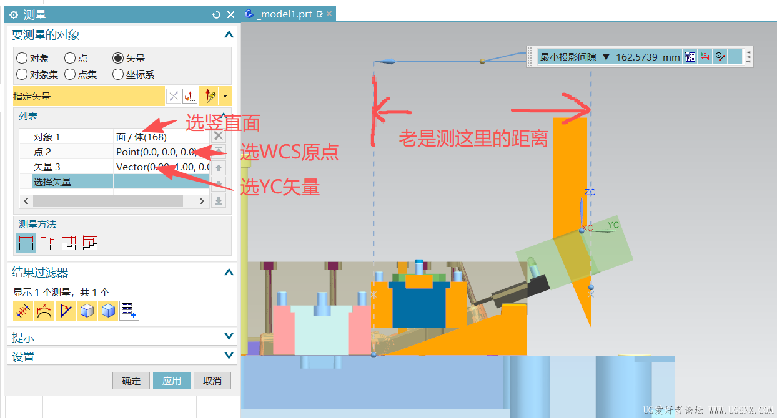
Task: Expand the 设置 section
Action: tap(229, 356)
